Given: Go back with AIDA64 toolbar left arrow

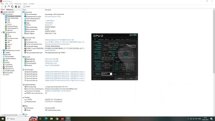Looking at the screenshot, I should [2, 6].
